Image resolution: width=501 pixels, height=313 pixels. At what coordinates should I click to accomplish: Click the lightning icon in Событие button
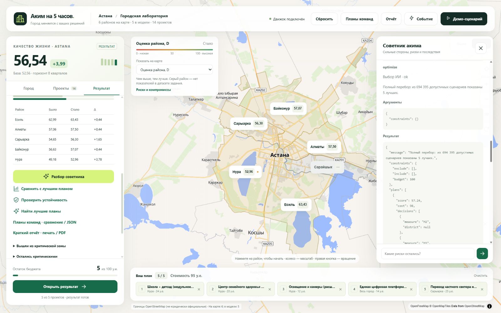point(411,18)
